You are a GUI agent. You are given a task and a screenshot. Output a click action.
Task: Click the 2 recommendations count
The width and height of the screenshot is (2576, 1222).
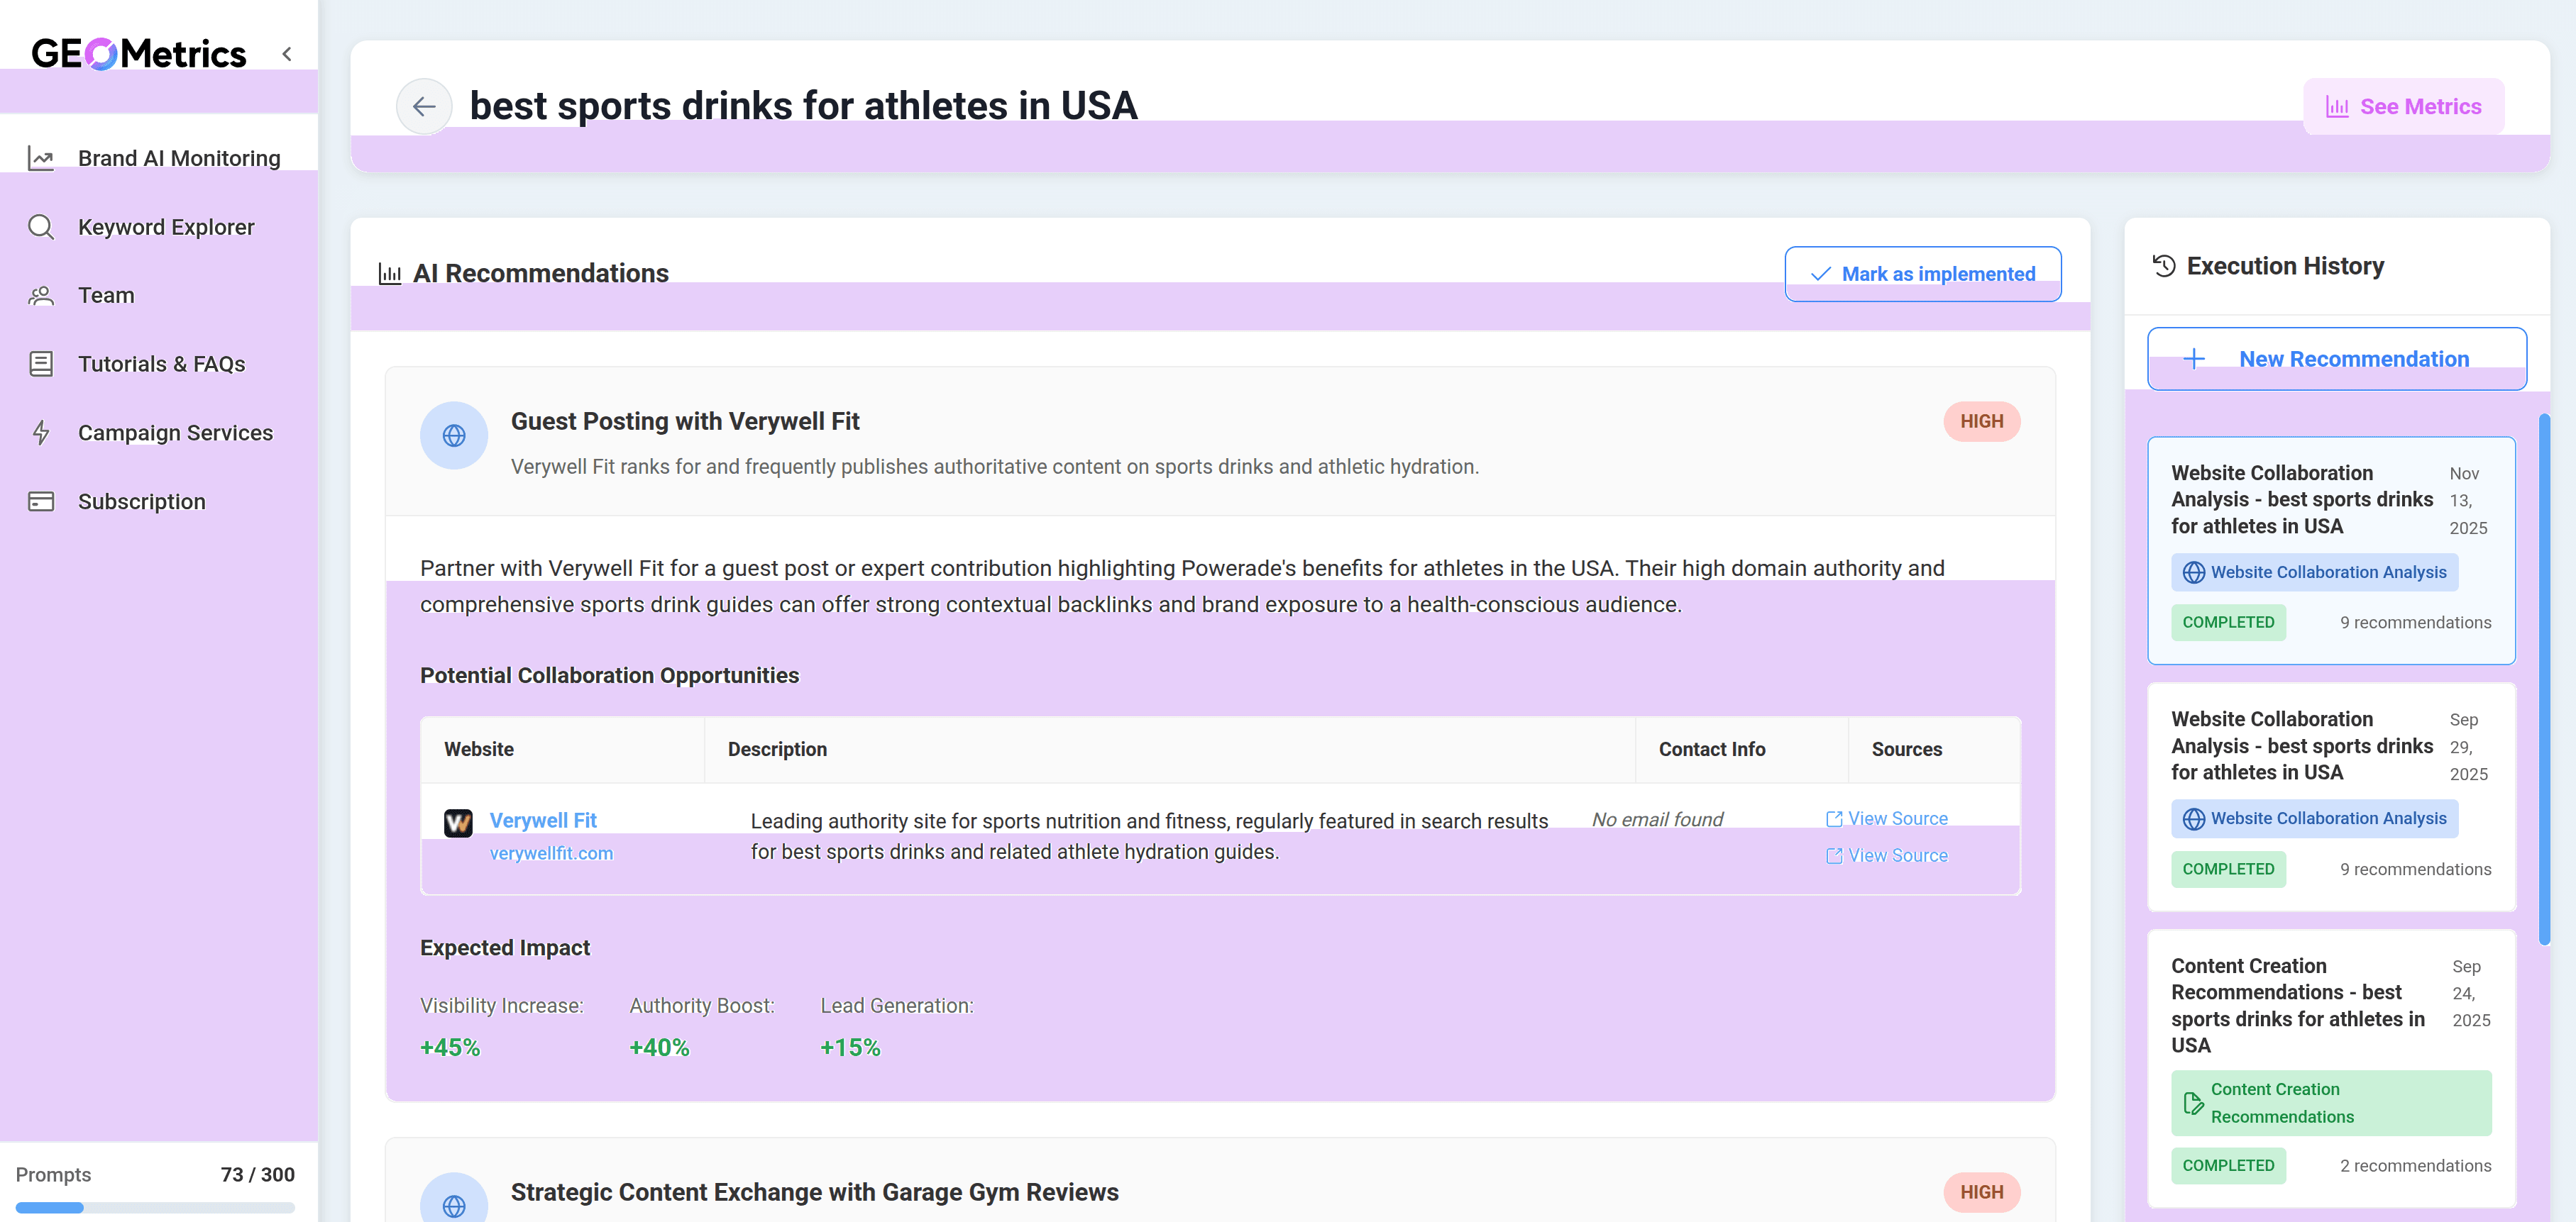click(x=2415, y=1166)
